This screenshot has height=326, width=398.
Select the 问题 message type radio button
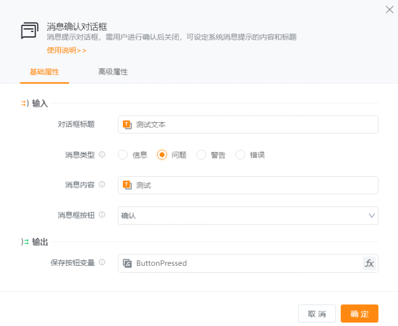click(x=162, y=155)
